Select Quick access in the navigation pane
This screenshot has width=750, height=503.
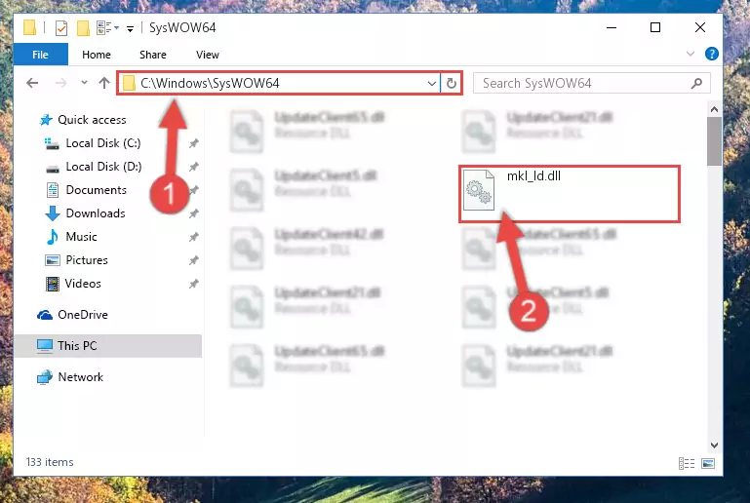[92, 120]
